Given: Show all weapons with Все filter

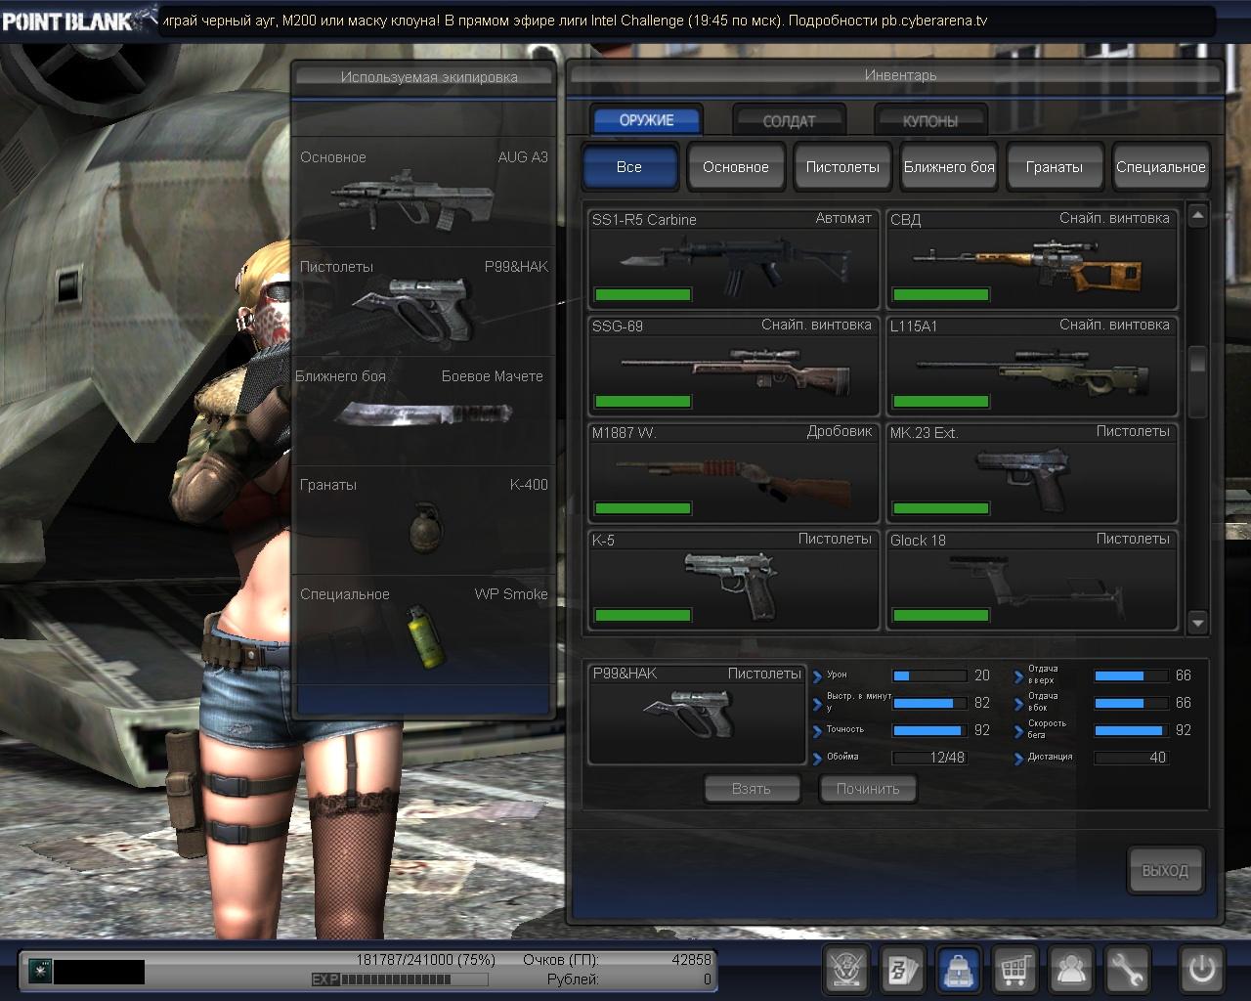Looking at the screenshot, I should click(629, 167).
